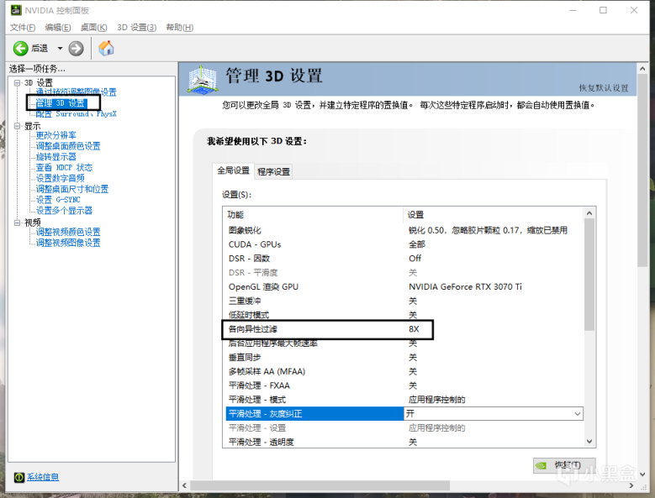Click the 功能 column header
The width and height of the screenshot is (655, 498).
pos(314,214)
